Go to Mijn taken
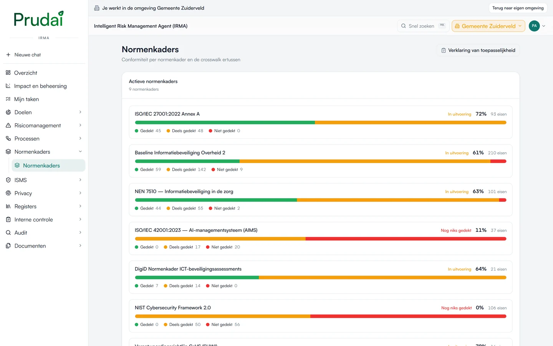553x346 pixels. pyautogui.click(x=44, y=99)
